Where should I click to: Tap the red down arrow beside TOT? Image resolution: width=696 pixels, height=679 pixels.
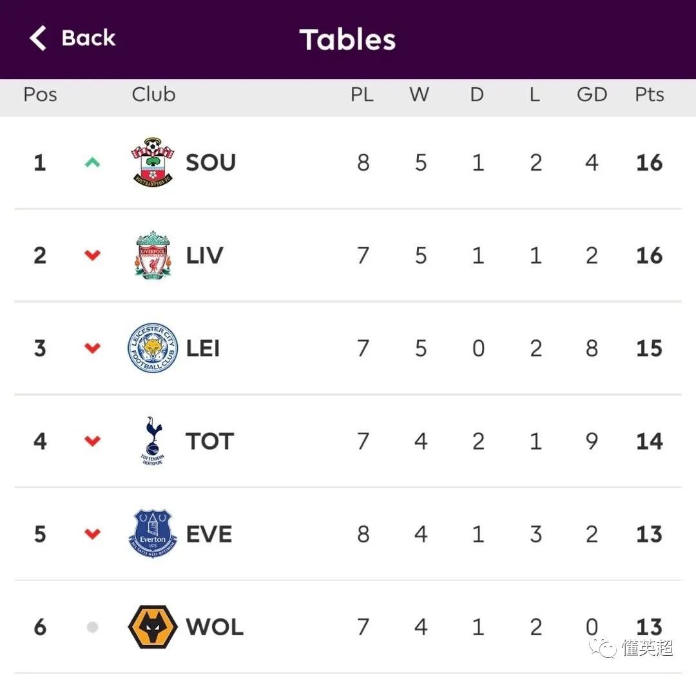pyautogui.click(x=92, y=441)
